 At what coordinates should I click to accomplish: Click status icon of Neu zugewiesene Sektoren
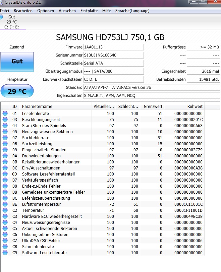(x=5, y=132)
